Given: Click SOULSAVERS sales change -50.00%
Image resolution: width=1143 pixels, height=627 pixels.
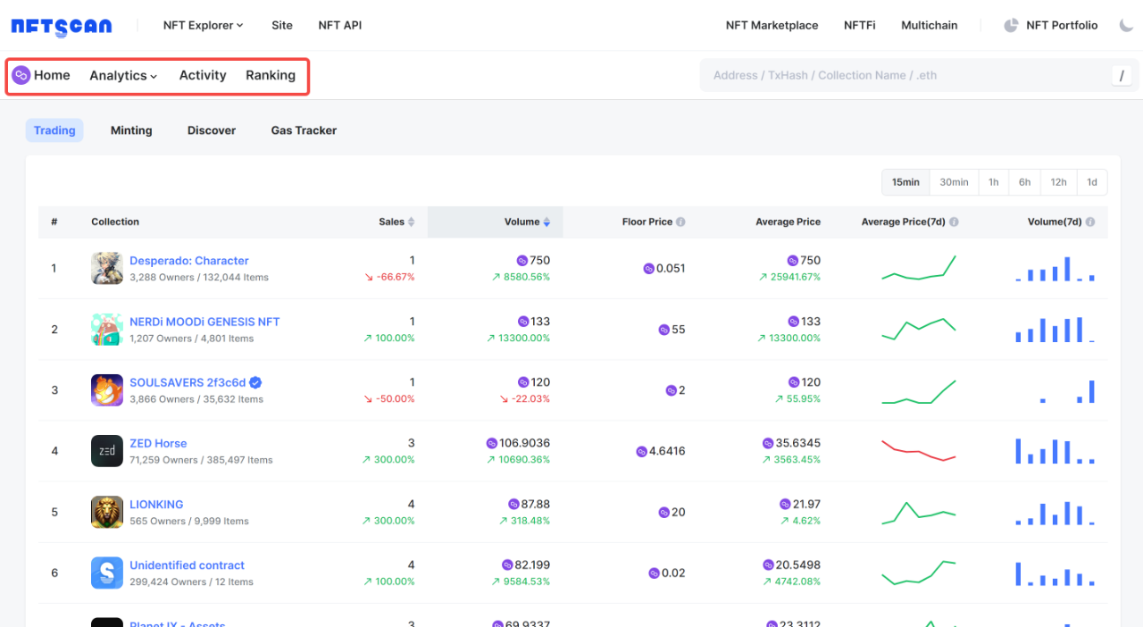Looking at the screenshot, I should 388,398.
